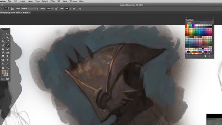The width and height of the screenshot is (222, 125).
Task: Toggle Quick Mask mode
Action: tap(3, 79)
